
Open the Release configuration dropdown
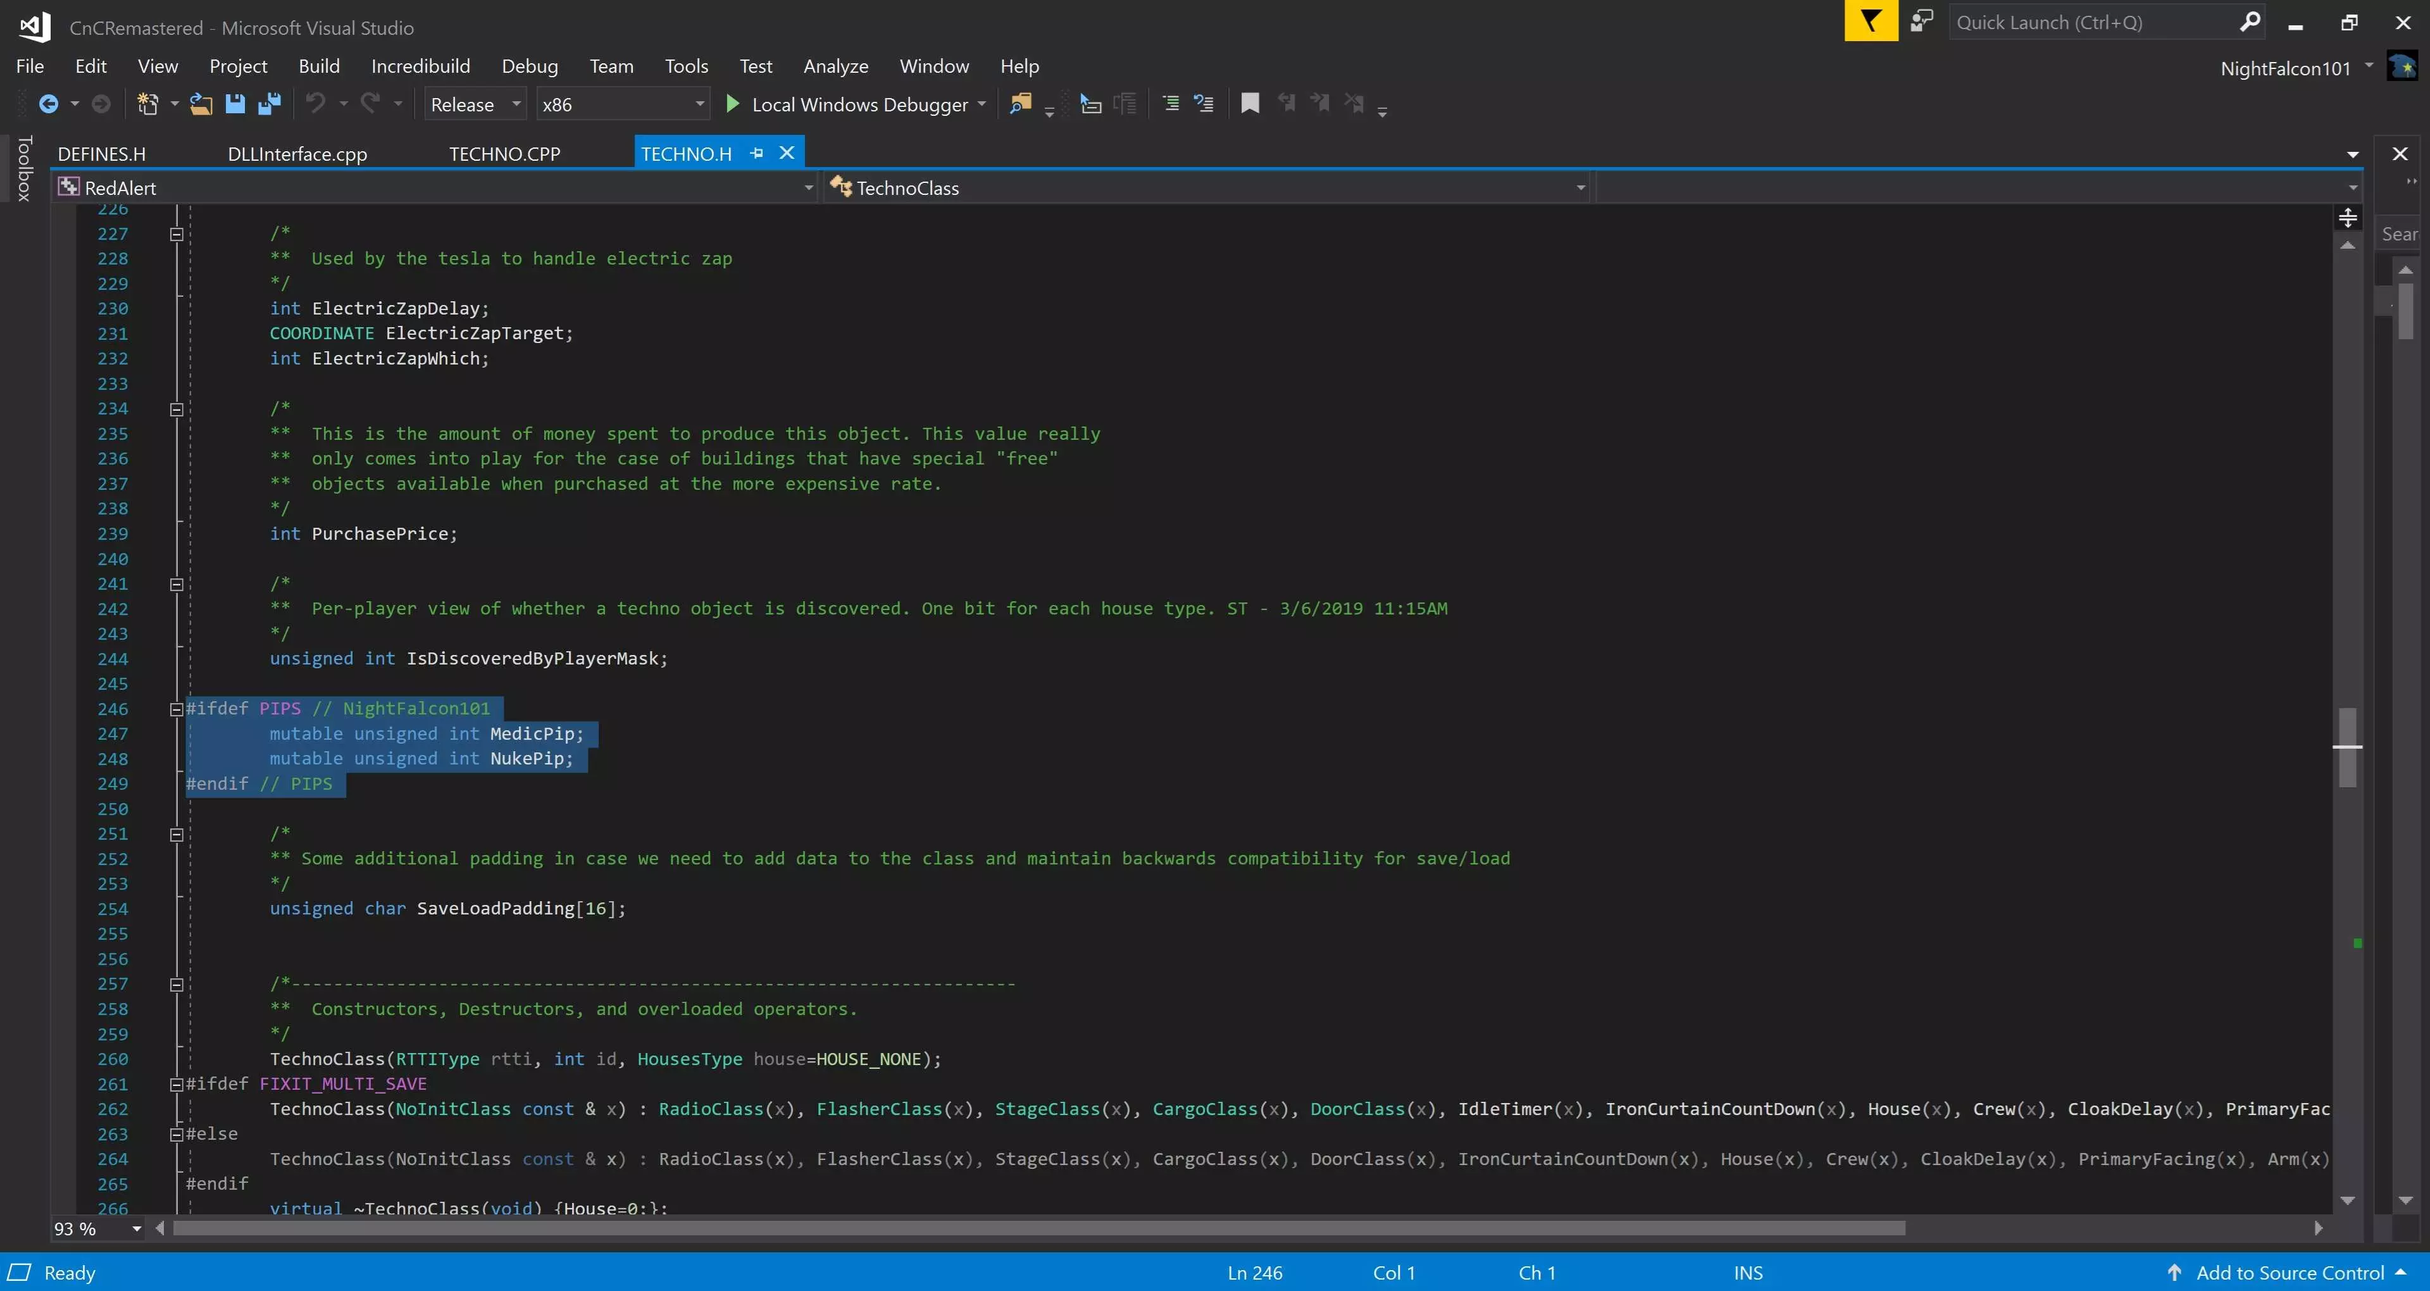[x=516, y=104]
